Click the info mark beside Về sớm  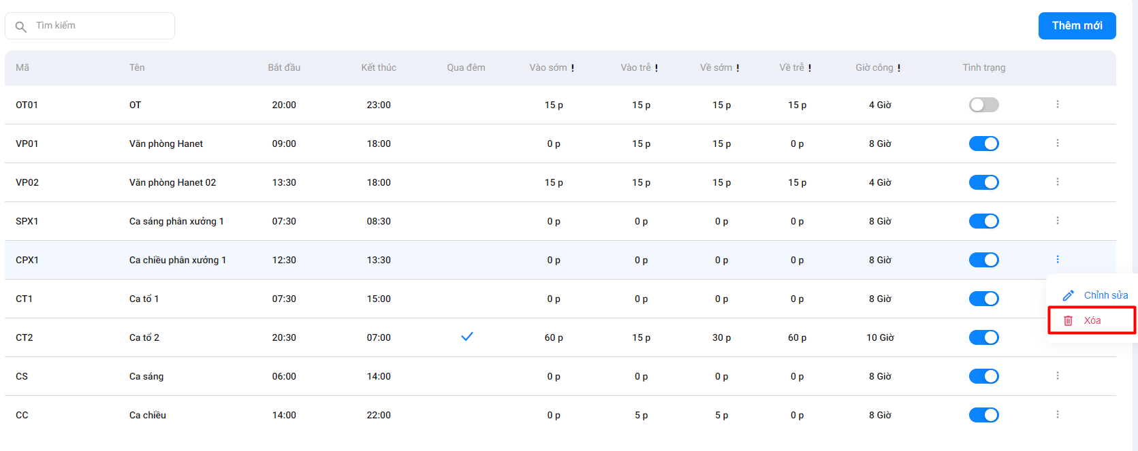pos(738,68)
